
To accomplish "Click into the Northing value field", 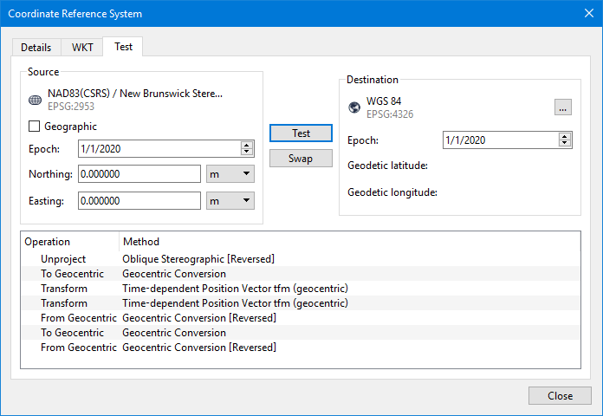I will click(x=139, y=174).
